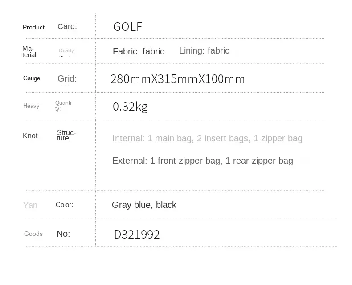Click the "Lining: fabric" text
This screenshot has width=352, height=285.
pos(204,50)
